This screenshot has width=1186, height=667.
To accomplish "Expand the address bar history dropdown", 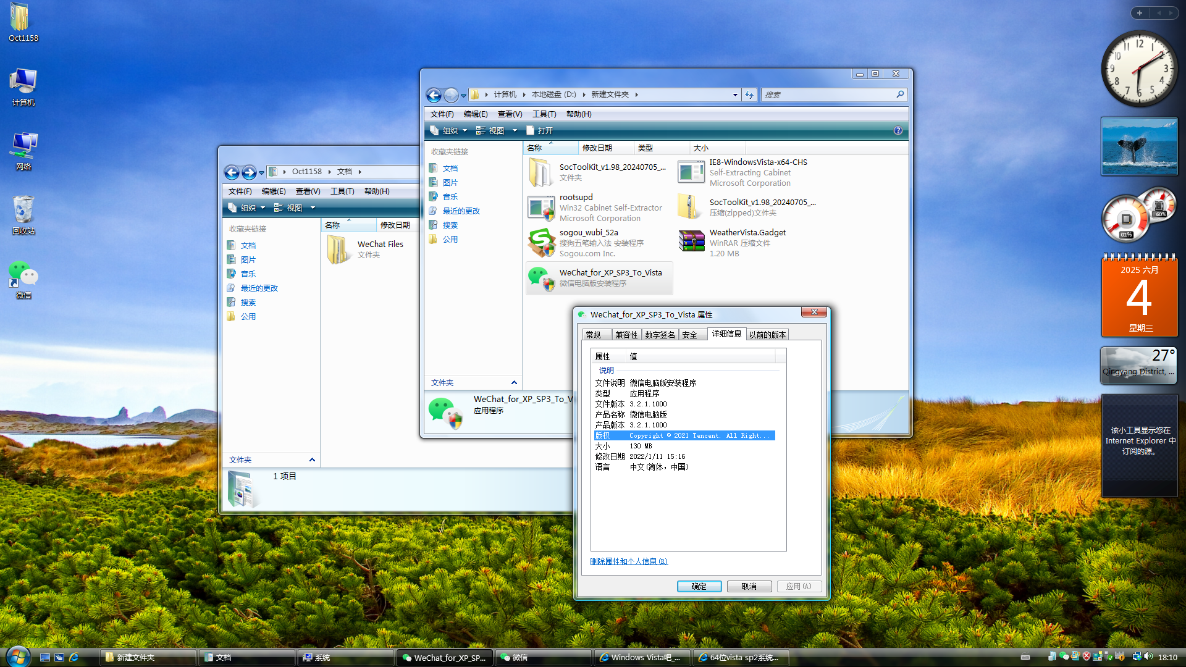I will pos(735,95).
